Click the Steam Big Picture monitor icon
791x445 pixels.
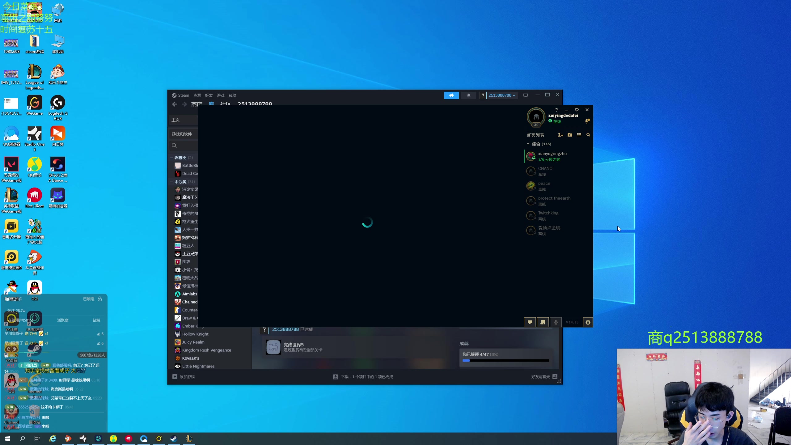pyautogui.click(x=526, y=95)
